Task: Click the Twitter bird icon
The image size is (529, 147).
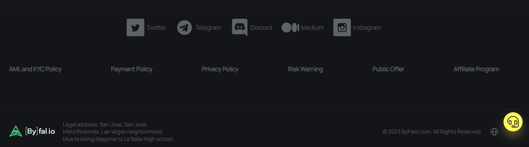Action: click(x=135, y=28)
